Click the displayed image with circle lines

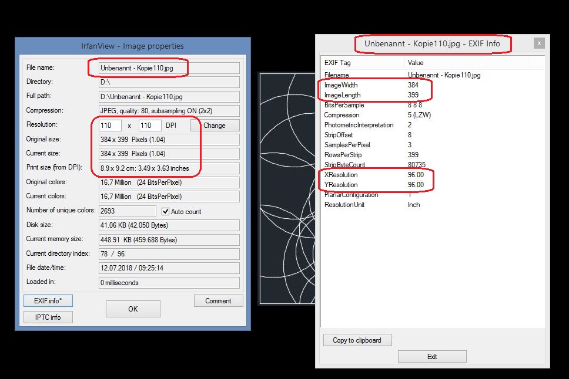pyautogui.click(x=287, y=188)
